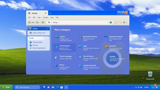Screen dimensions: 160x90
Task: Click the Back label in toolbar
Action: 33,22
